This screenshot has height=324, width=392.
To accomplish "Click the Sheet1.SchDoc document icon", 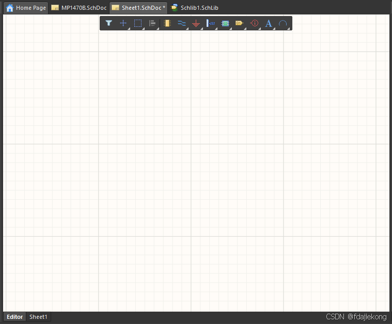I will [115, 8].
